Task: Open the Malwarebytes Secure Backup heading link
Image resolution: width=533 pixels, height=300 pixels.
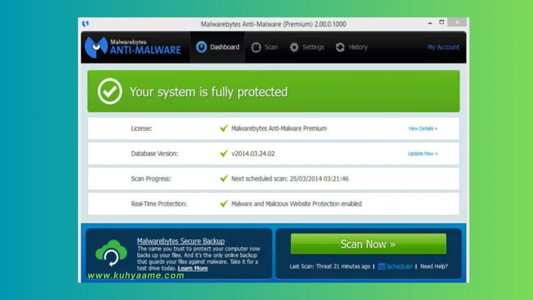Action: click(x=181, y=241)
